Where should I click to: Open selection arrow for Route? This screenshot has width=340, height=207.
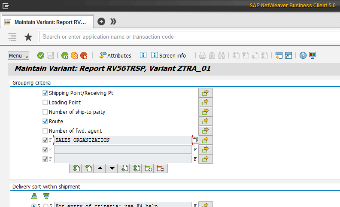(x=205, y=121)
